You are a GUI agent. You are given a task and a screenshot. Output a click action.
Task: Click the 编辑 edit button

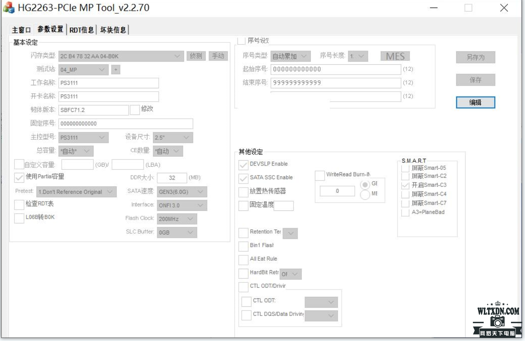[476, 102]
